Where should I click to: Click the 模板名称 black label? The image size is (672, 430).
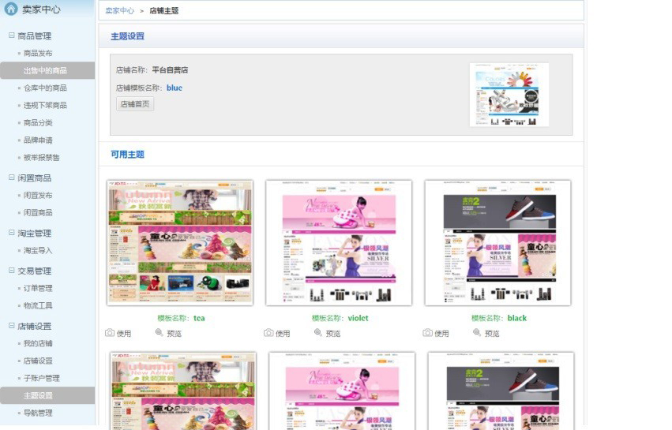pos(499,318)
